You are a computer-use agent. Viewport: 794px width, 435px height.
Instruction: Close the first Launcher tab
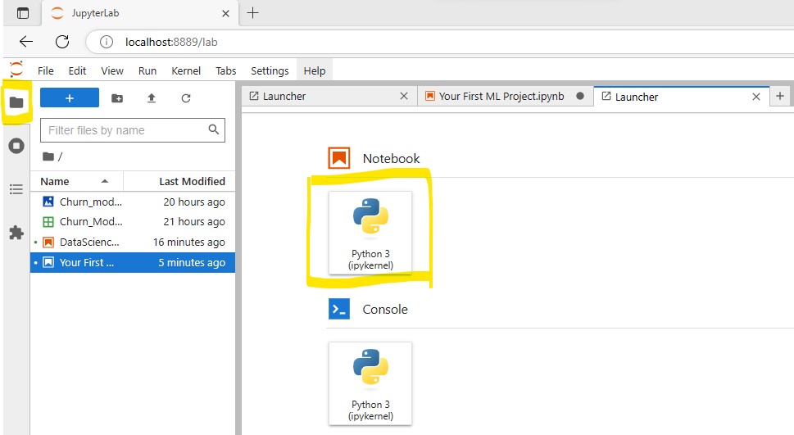(404, 96)
